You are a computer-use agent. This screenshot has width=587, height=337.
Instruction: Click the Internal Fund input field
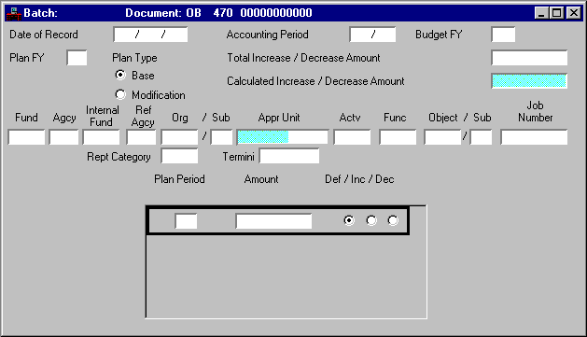click(101, 137)
